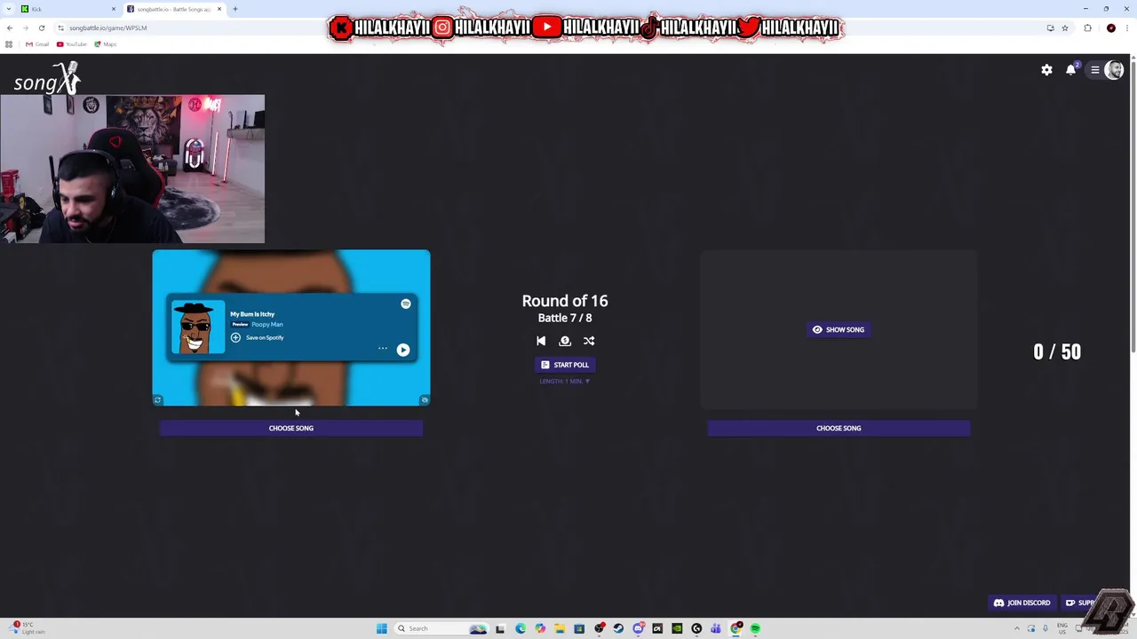The height and width of the screenshot is (639, 1137).
Task: Open Spotify from the taskbar
Action: (755, 628)
